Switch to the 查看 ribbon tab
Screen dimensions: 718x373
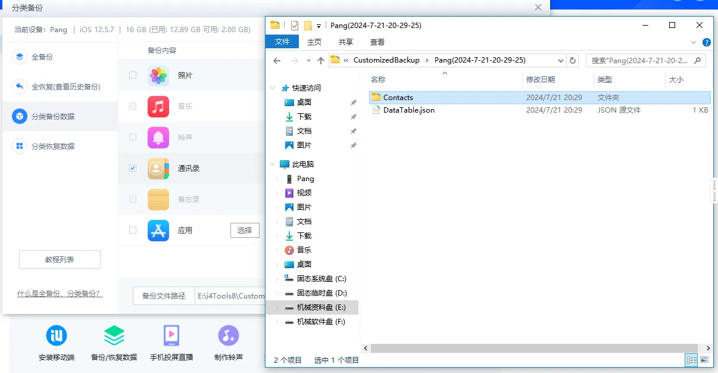click(377, 42)
